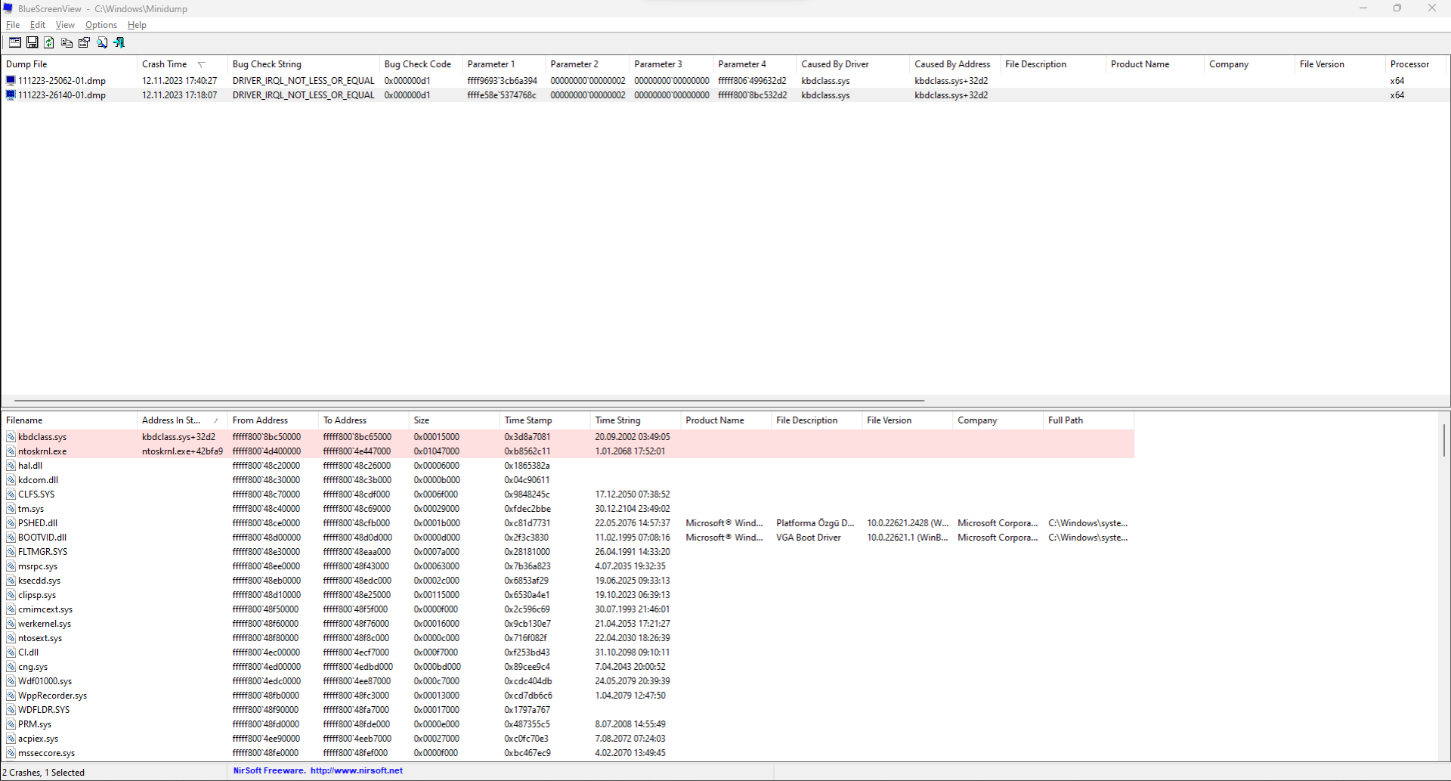This screenshot has width=1451, height=781.
Task: Visit the http://www.nirsoft.net link
Action: click(357, 771)
